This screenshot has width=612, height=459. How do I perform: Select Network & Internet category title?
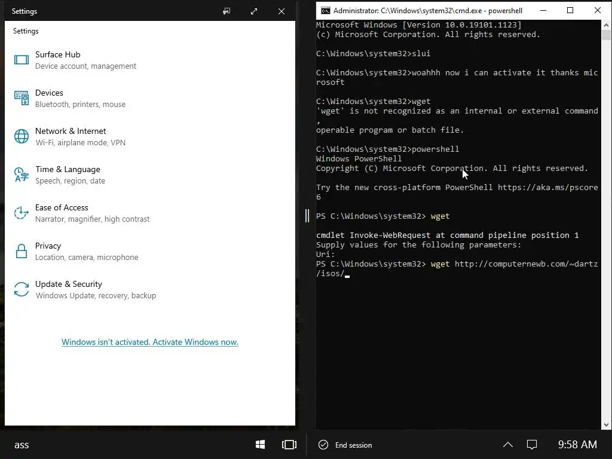pyautogui.click(x=71, y=131)
